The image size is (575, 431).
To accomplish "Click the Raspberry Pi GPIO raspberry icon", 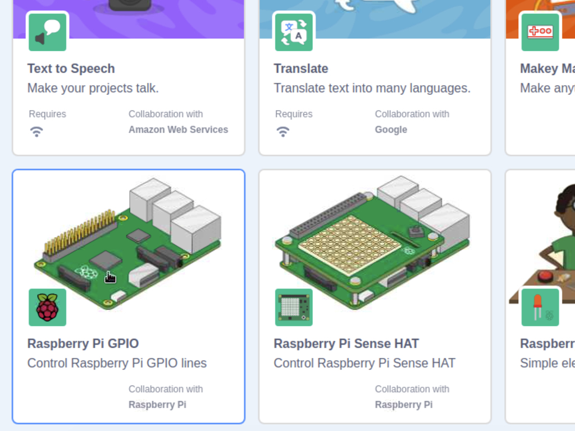I will [x=47, y=307].
